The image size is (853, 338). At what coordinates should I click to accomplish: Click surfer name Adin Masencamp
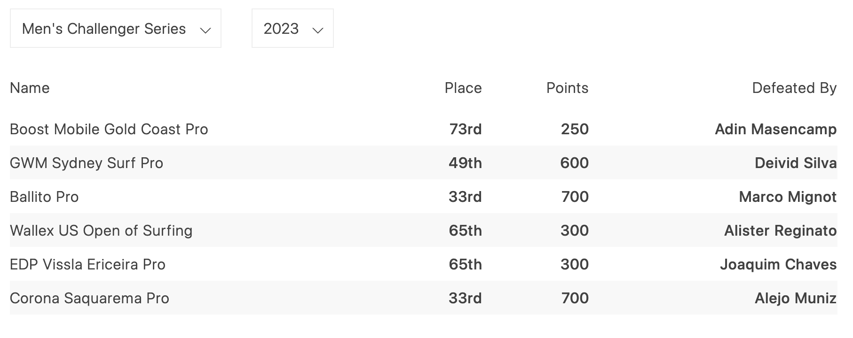pos(775,129)
